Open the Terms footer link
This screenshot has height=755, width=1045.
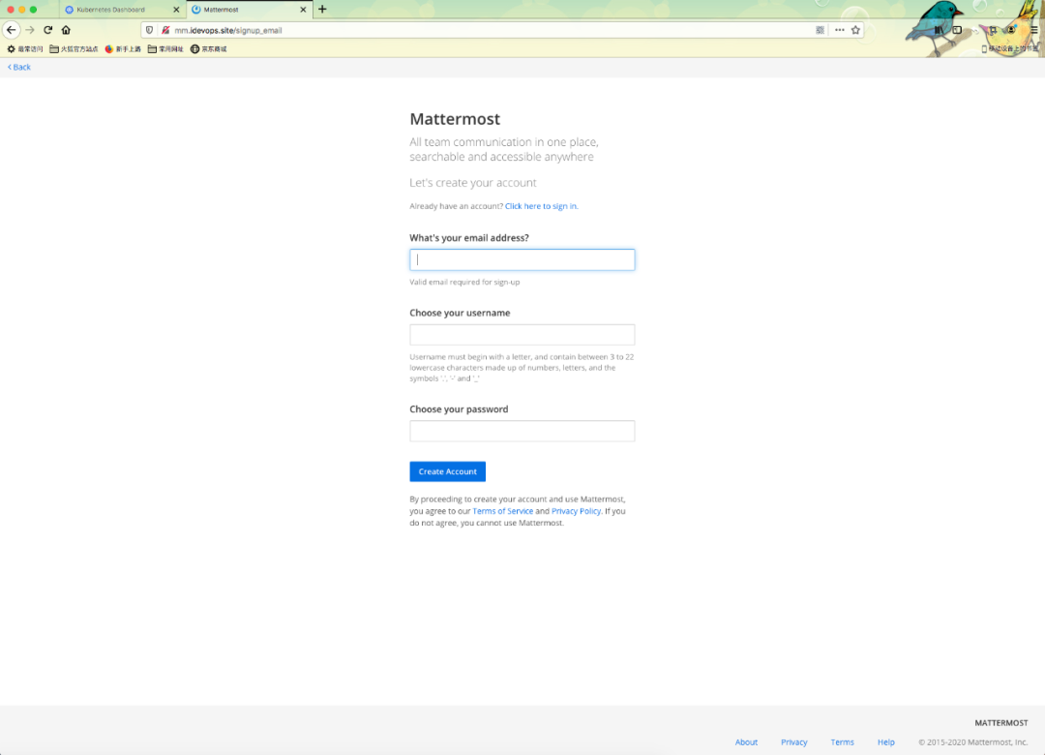pyautogui.click(x=842, y=742)
